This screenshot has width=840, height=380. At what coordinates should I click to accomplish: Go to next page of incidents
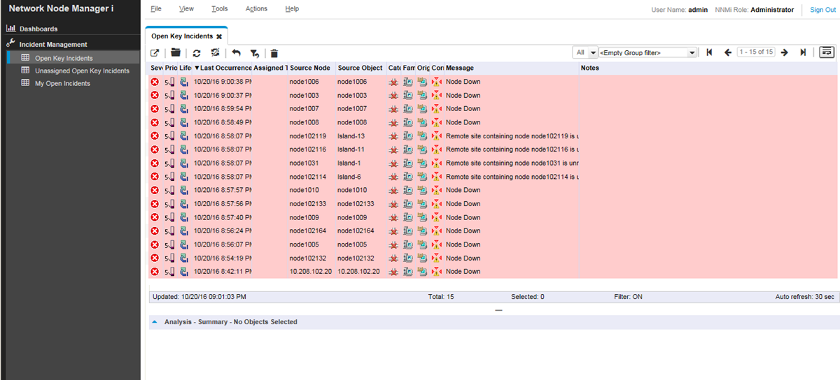[784, 52]
